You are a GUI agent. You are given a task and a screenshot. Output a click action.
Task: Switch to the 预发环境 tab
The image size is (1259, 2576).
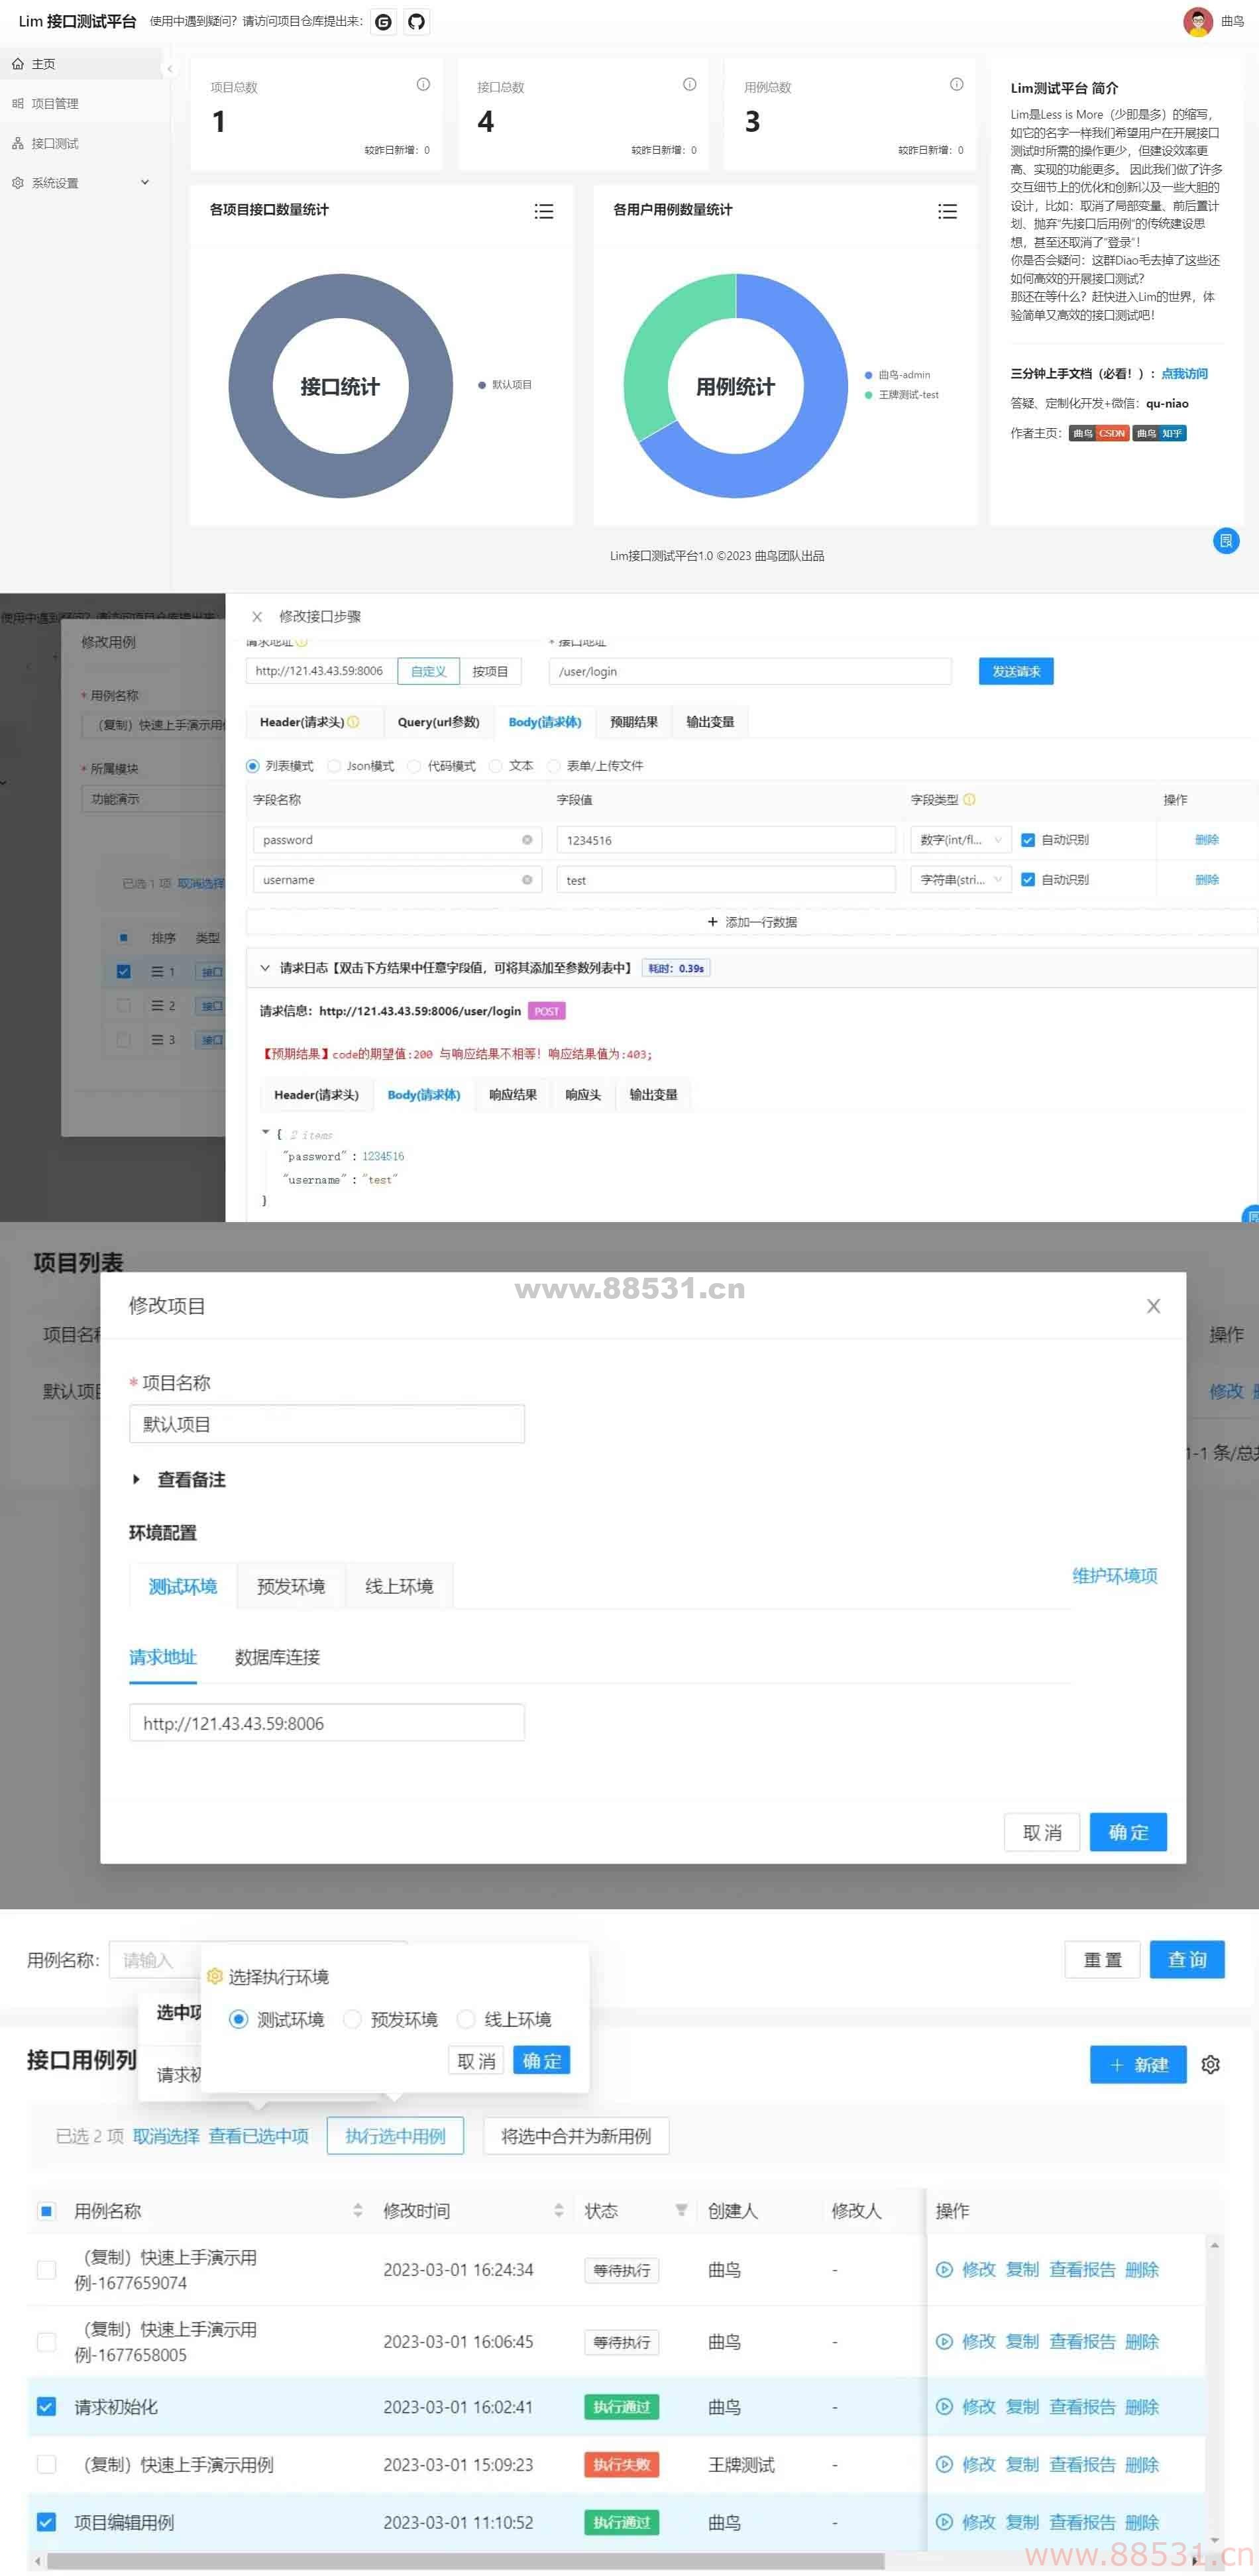pos(291,1586)
